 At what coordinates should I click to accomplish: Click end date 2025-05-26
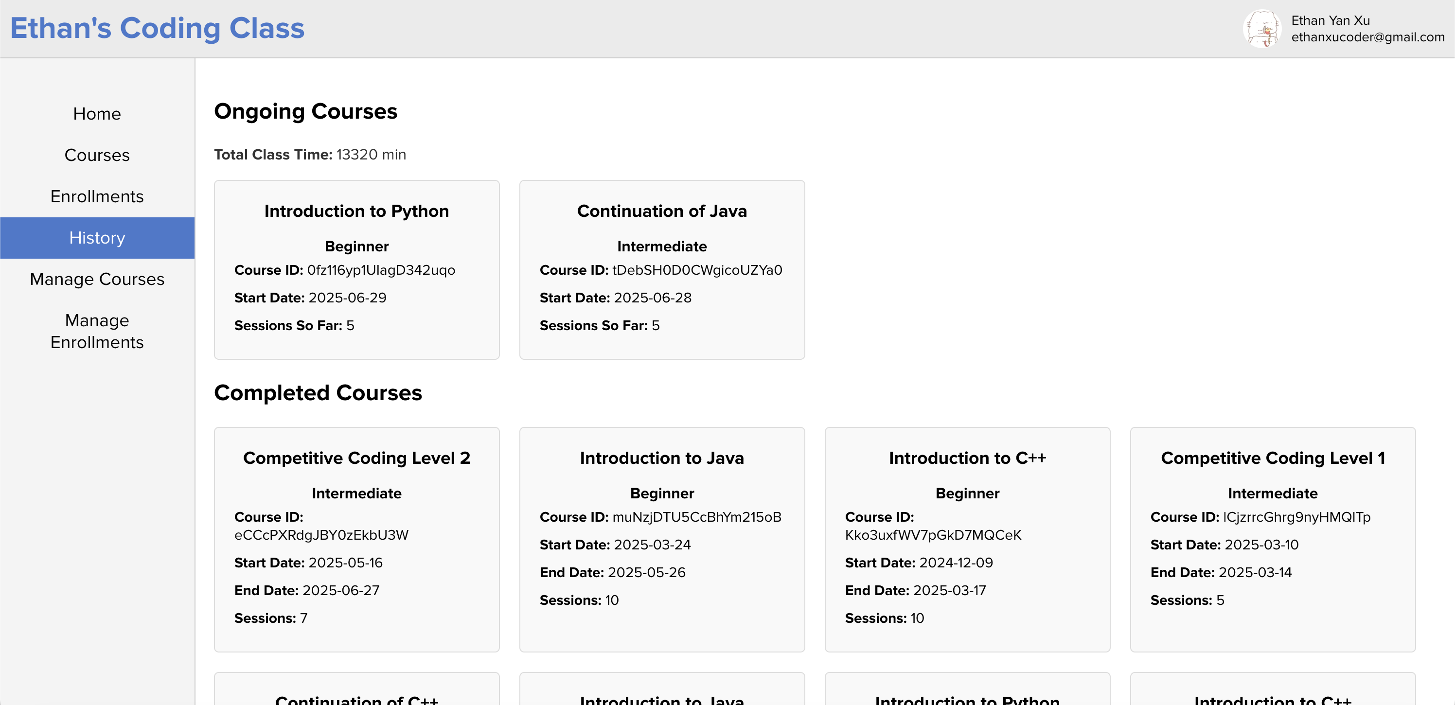point(647,572)
